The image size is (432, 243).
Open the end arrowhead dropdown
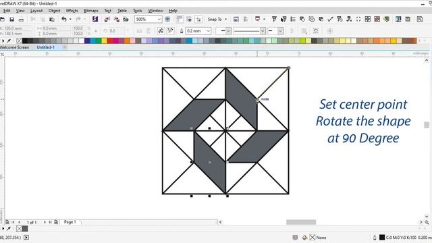coord(280,31)
